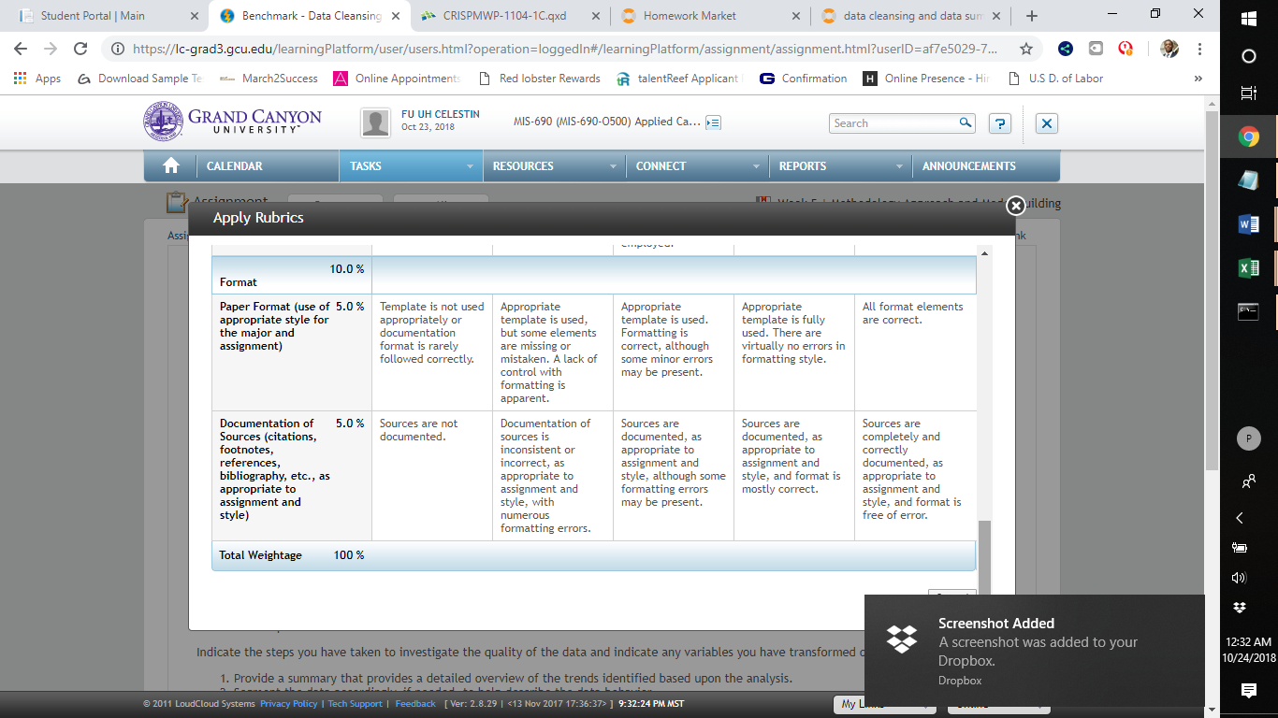This screenshot has height=718, width=1278.
Task: Open the March2Success bookmark
Action: point(269,79)
